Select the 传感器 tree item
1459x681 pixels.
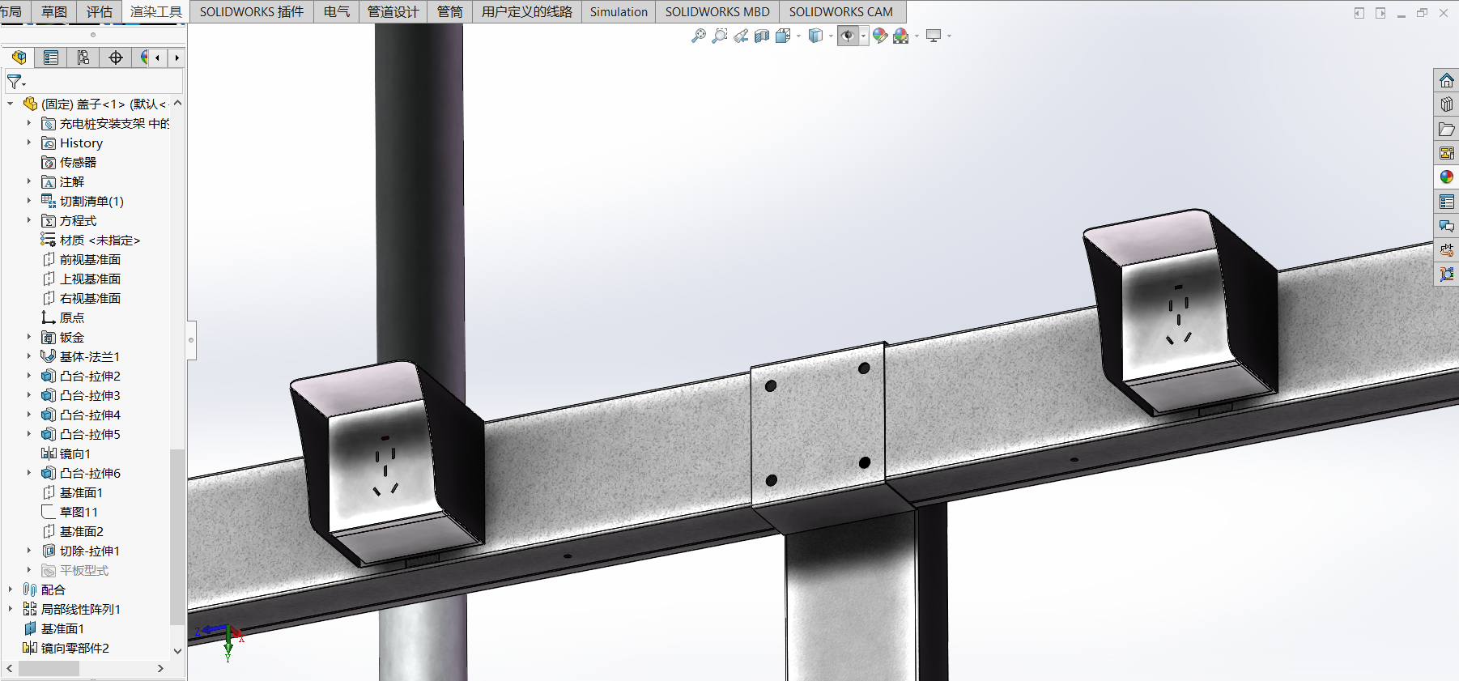[69, 162]
